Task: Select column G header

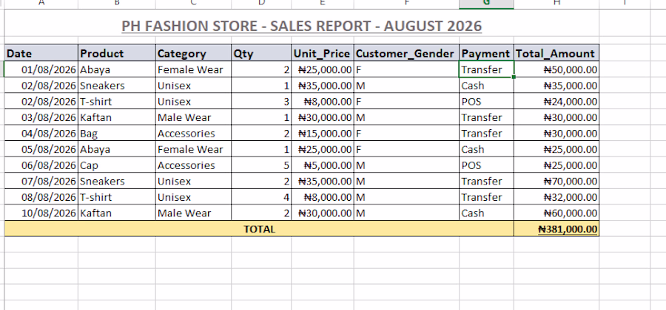Action: point(486,4)
